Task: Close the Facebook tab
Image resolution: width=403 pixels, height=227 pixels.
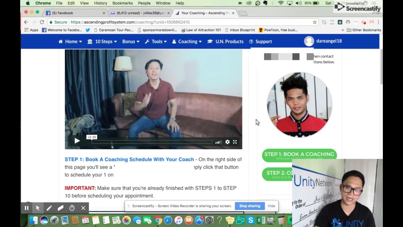Action: pyautogui.click(x=104, y=13)
